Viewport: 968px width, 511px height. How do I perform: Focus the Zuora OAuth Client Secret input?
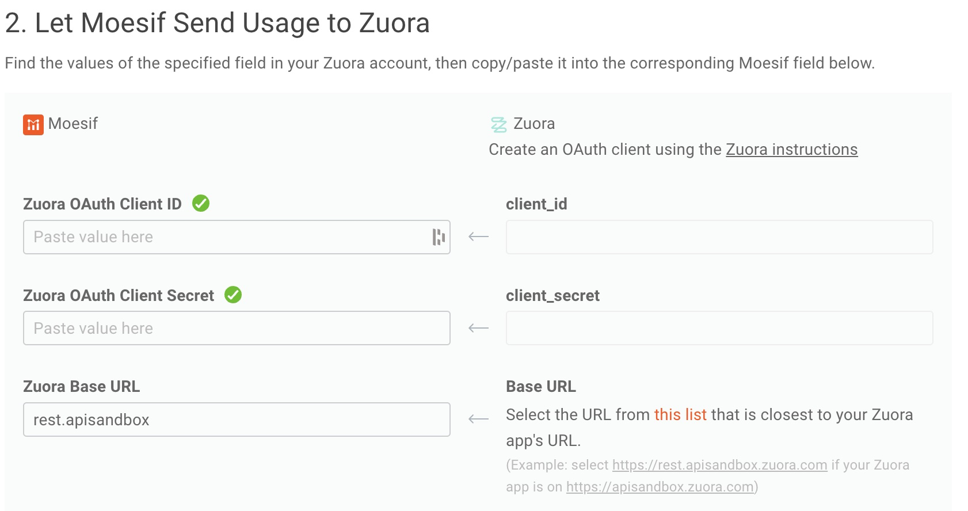236,328
